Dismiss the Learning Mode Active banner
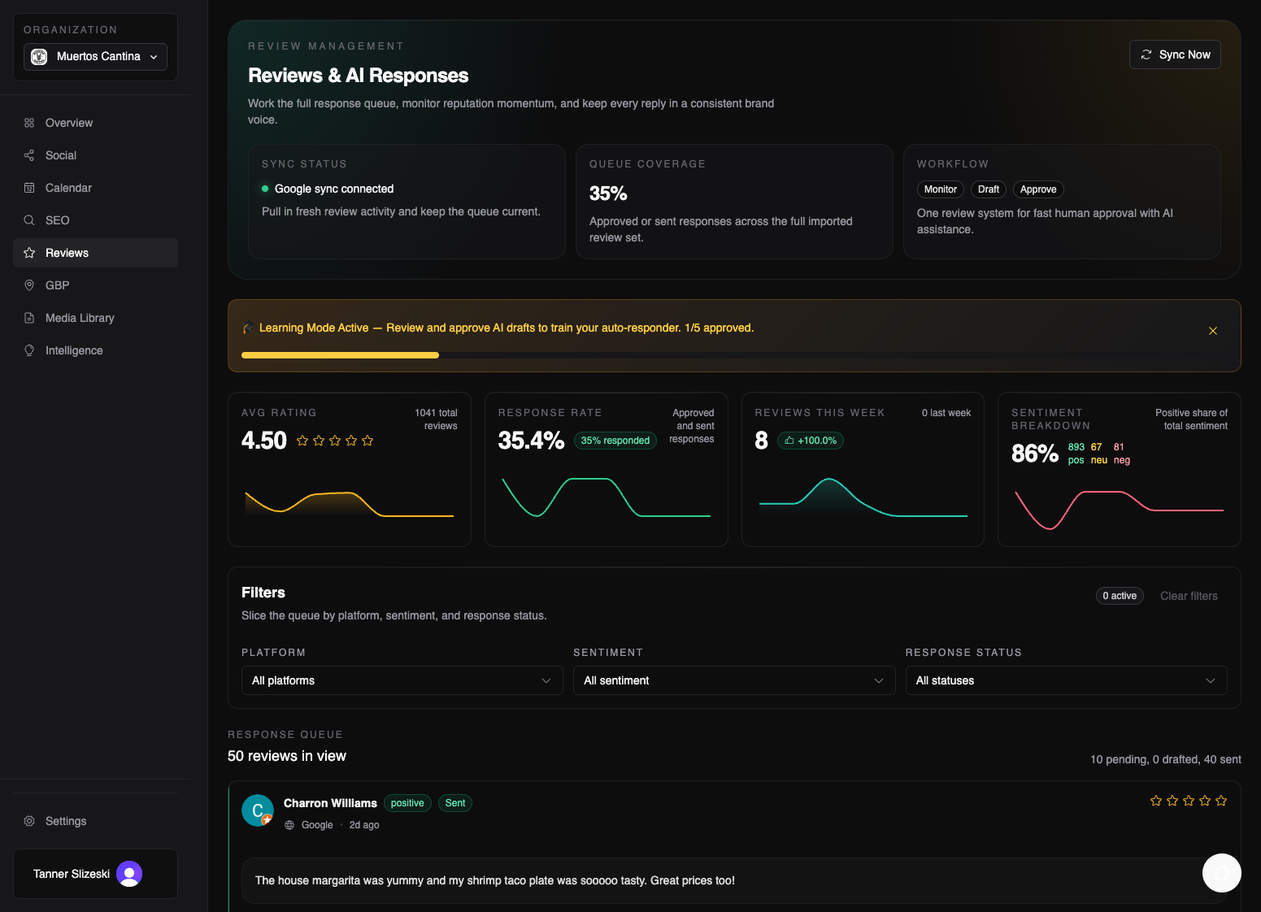 (1212, 331)
